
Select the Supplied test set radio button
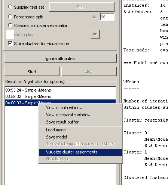click(x=10, y=7)
